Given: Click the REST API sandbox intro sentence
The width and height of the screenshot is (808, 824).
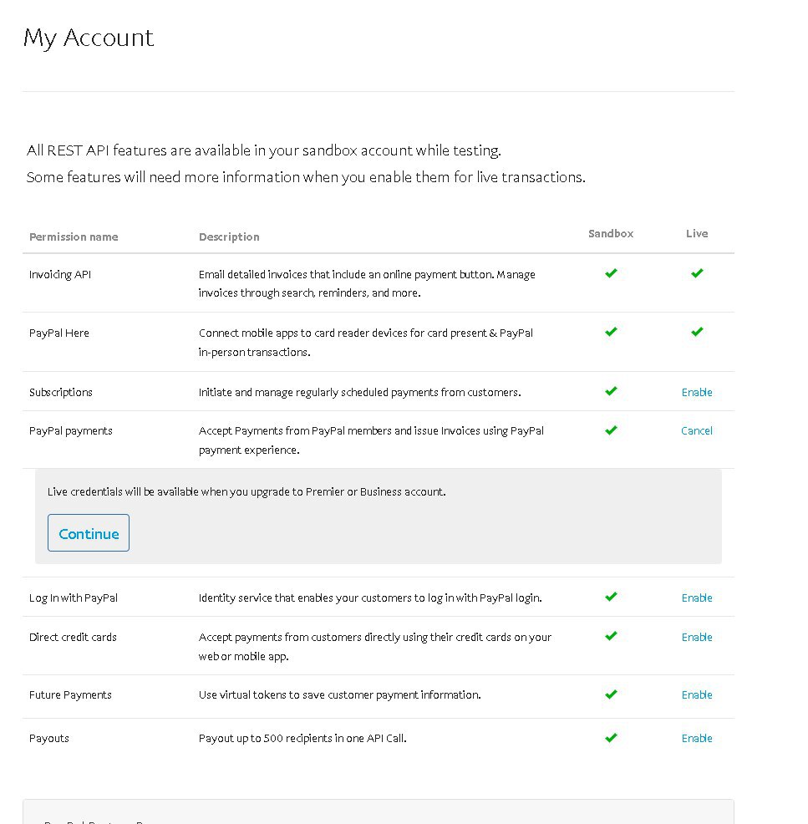Looking at the screenshot, I should 264,150.
